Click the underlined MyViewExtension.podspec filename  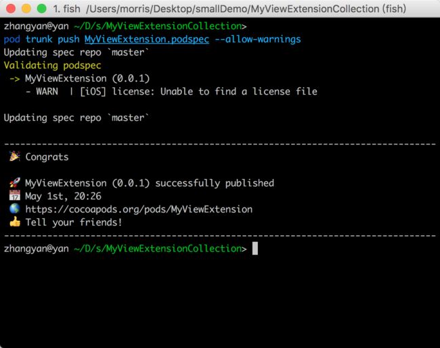point(147,39)
